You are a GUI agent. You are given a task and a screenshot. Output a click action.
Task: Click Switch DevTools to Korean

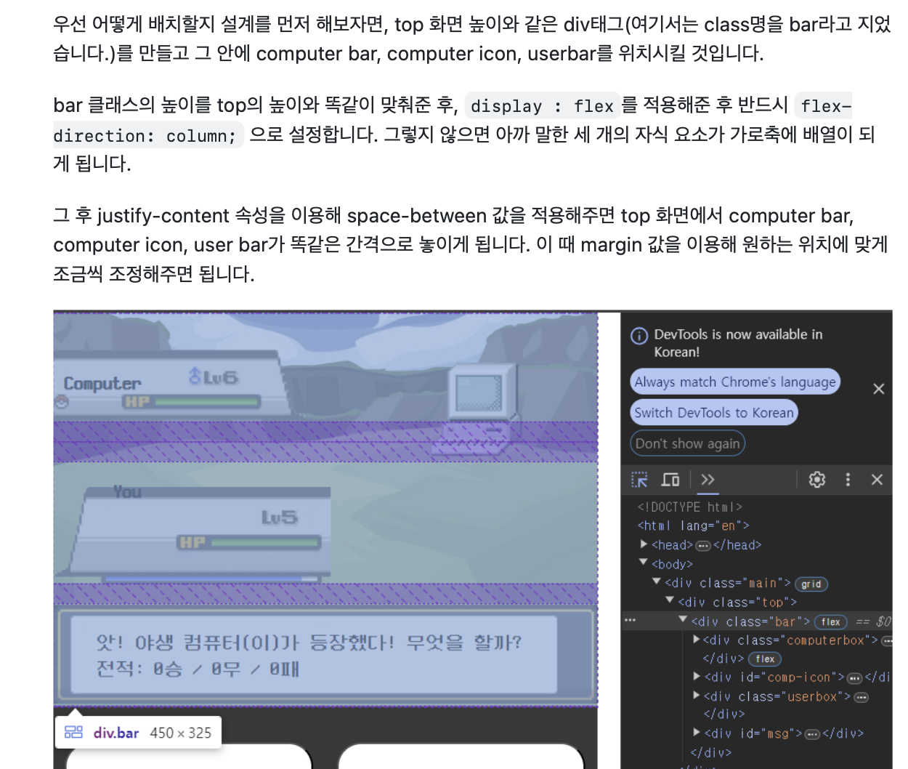pos(714,412)
